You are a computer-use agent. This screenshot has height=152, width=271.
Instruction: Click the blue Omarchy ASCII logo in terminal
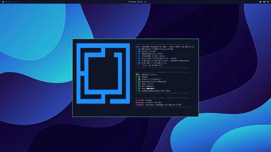coord(103,73)
